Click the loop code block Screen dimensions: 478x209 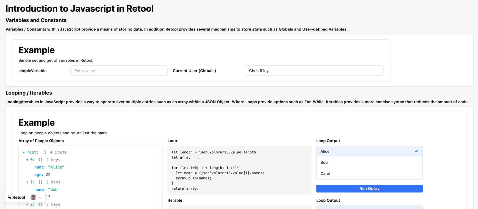[239, 170]
